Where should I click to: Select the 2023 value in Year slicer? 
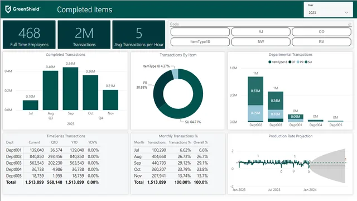(x=312, y=13)
